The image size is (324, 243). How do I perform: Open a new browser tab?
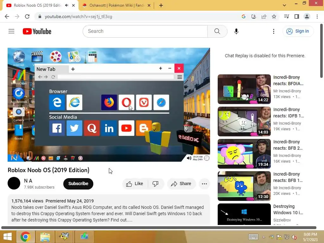tap(161, 6)
